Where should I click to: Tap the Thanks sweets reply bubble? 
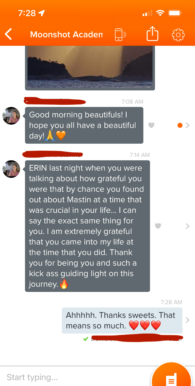click(x=122, y=320)
